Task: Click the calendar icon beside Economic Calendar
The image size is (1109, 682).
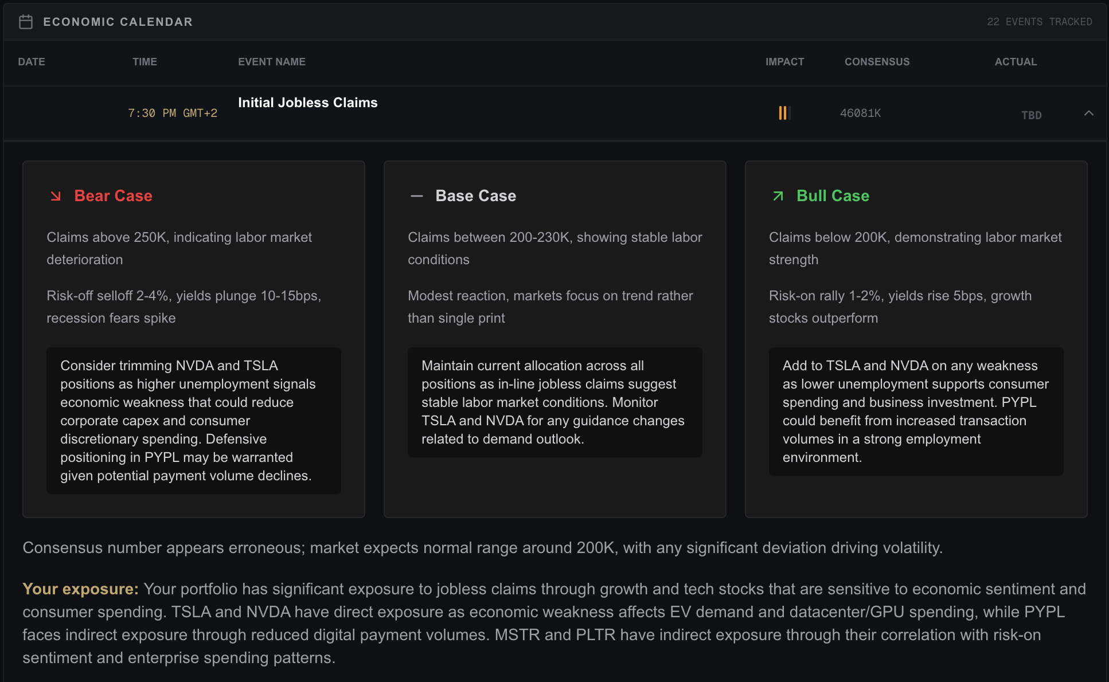Action: [x=26, y=22]
